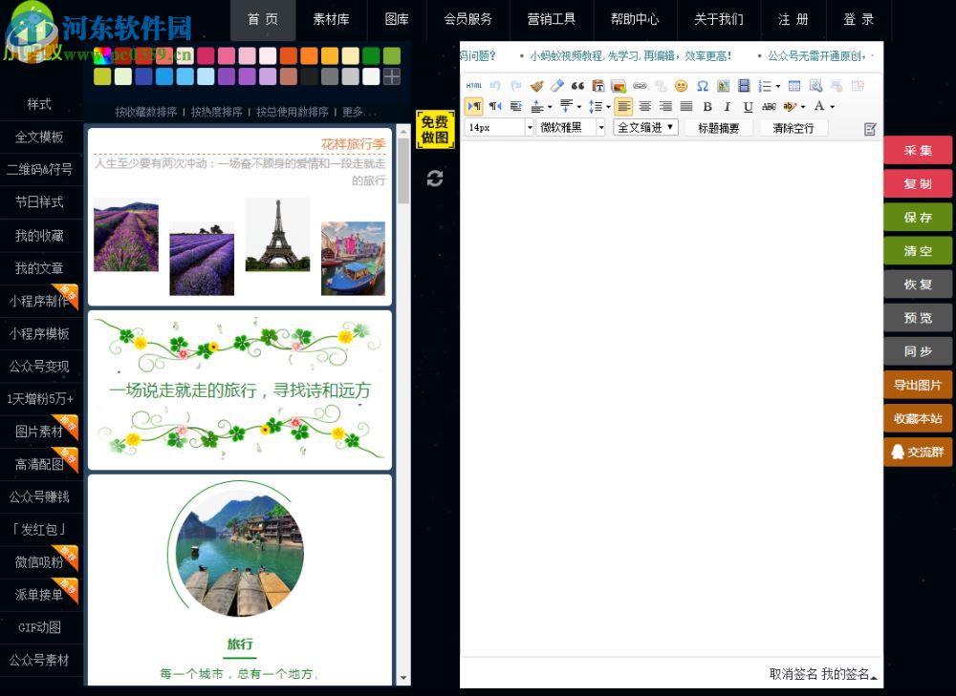Click the refresh templates icon below 免费做图

click(435, 179)
